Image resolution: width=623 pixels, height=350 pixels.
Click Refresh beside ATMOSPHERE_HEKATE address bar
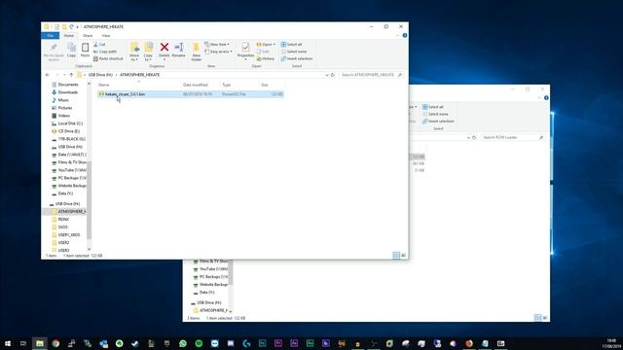point(333,75)
